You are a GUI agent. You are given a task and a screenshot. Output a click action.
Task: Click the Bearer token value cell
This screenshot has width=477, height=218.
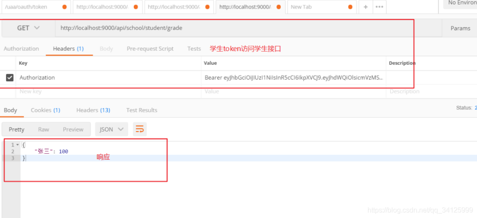(x=294, y=78)
